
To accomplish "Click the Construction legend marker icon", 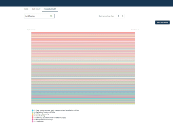I will point(33,121).
